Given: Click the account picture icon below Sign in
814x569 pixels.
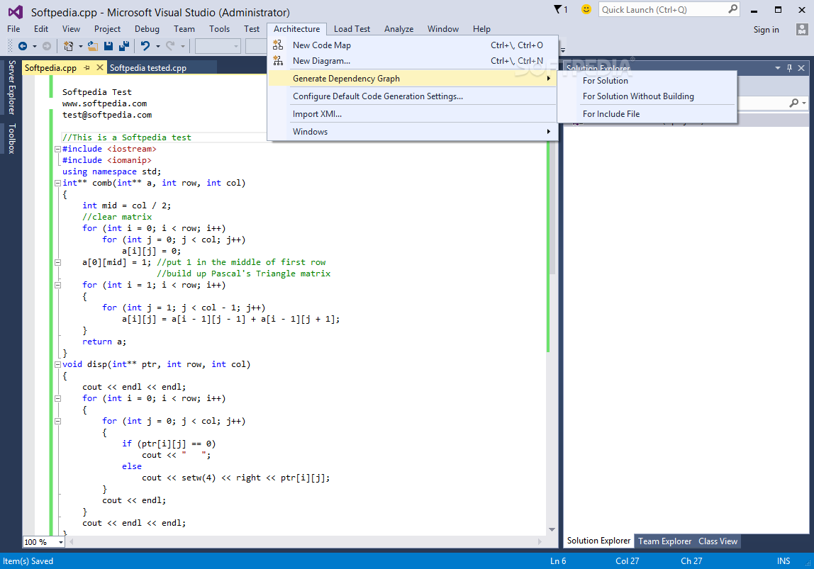Looking at the screenshot, I should [x=801, y=29].
